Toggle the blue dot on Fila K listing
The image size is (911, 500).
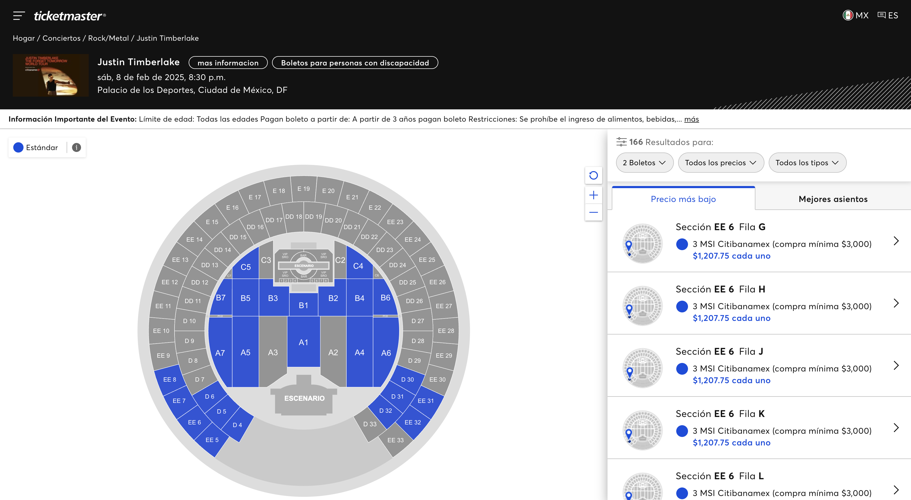tap(682, 431)
